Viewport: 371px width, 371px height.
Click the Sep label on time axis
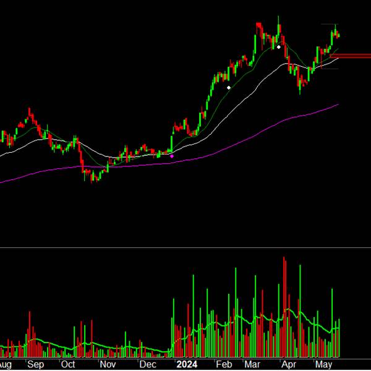click(35, 364)
